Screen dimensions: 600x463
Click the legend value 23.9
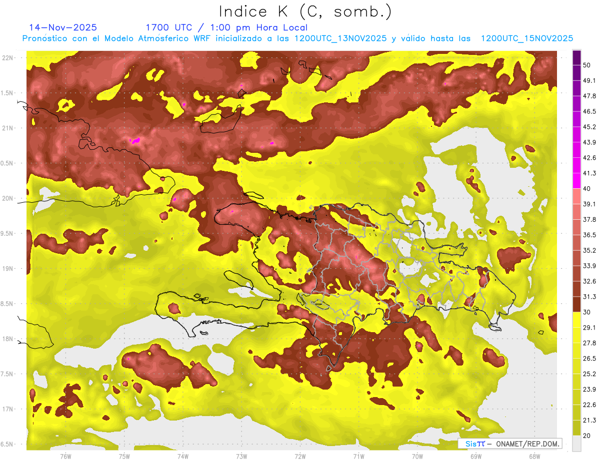click(589, 390)
